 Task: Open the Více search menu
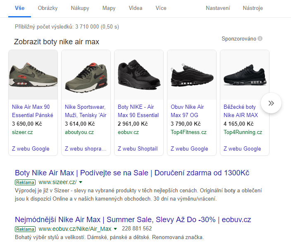coord(161,8)
